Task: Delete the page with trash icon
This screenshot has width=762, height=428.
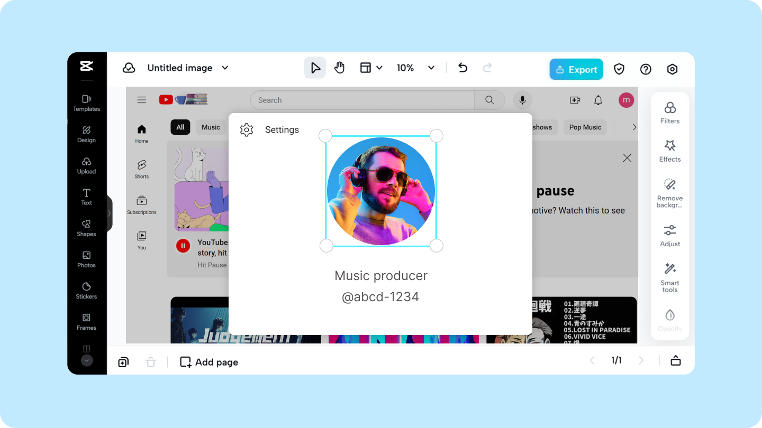Action: click(x=151, y=362)
